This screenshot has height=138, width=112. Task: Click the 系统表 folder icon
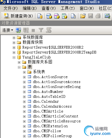coord(29,72)
